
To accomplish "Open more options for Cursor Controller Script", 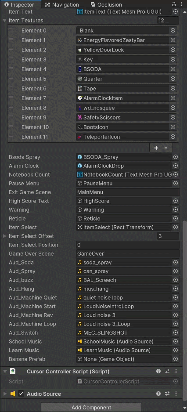I will (176, 371).
